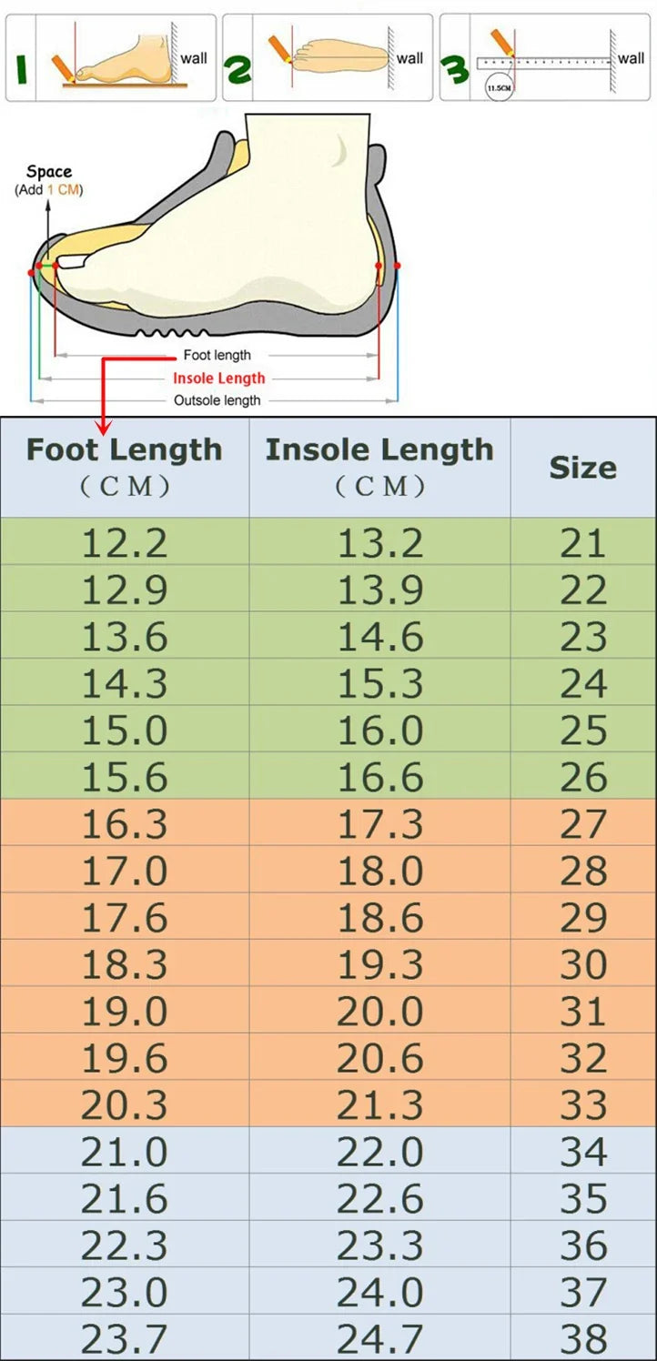This screenshot has height=1361, width=657.
Task: Click the 16.3 foot length cell
Action: [125, 824]
